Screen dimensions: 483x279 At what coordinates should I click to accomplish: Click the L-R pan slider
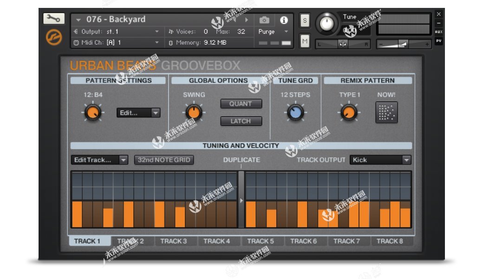tap(343, 44)
